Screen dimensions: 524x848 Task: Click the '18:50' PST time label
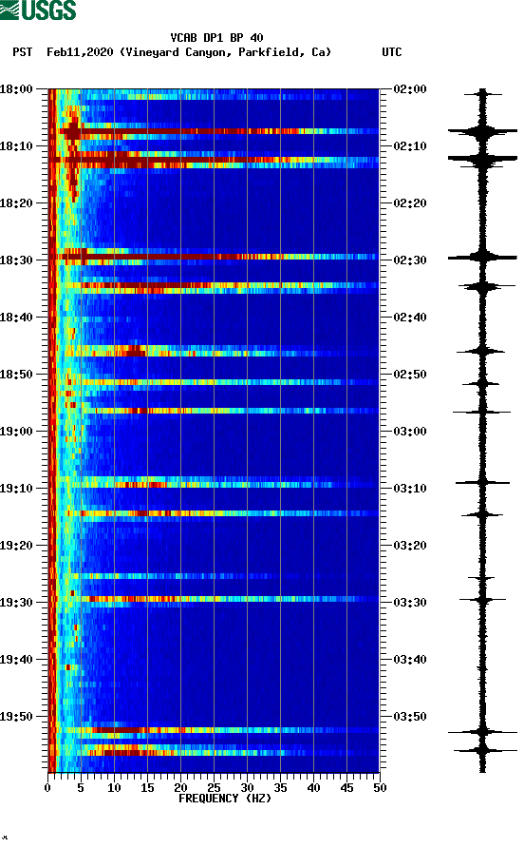coord(16,375)
